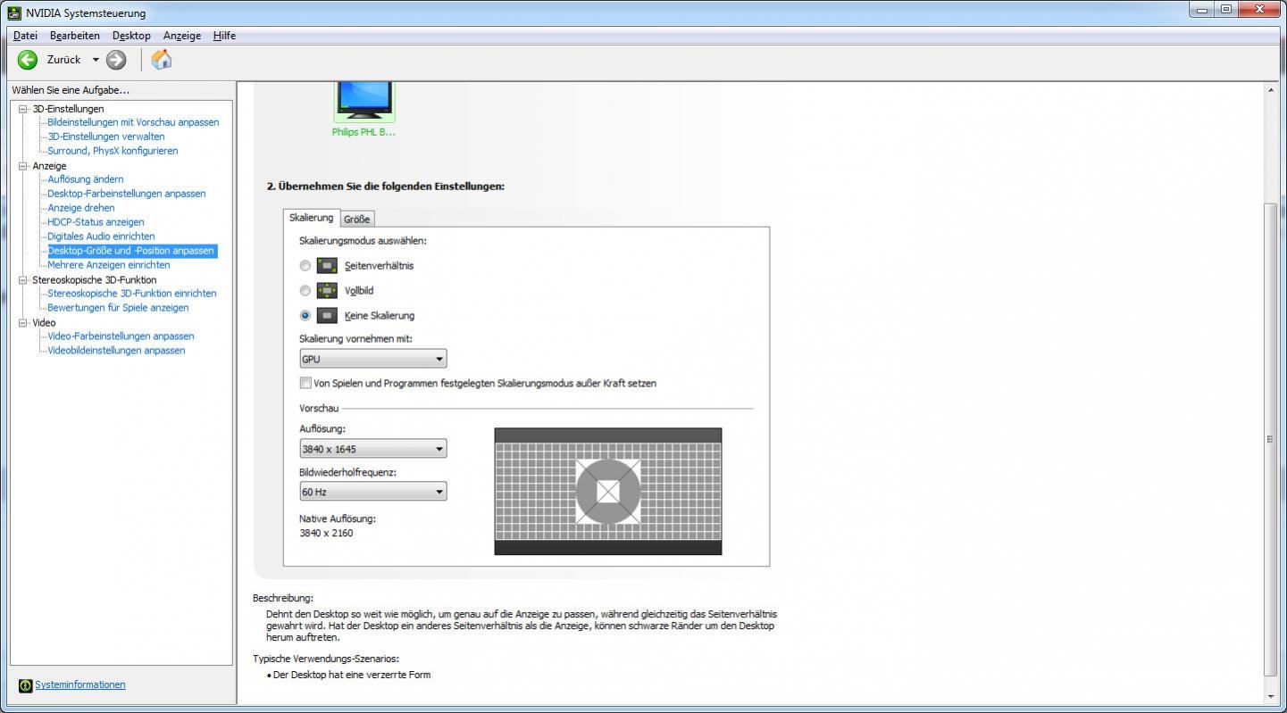
Task: Open the Hilfe menu
Action: [224, 36]
